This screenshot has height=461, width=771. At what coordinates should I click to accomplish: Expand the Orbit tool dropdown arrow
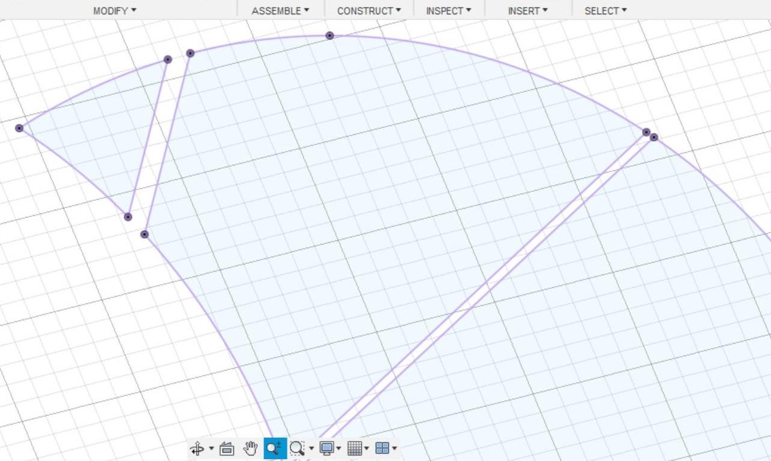211,448
